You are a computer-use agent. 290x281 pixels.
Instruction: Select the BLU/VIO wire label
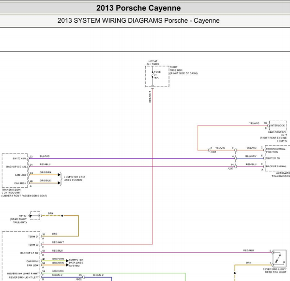(45, 156)
